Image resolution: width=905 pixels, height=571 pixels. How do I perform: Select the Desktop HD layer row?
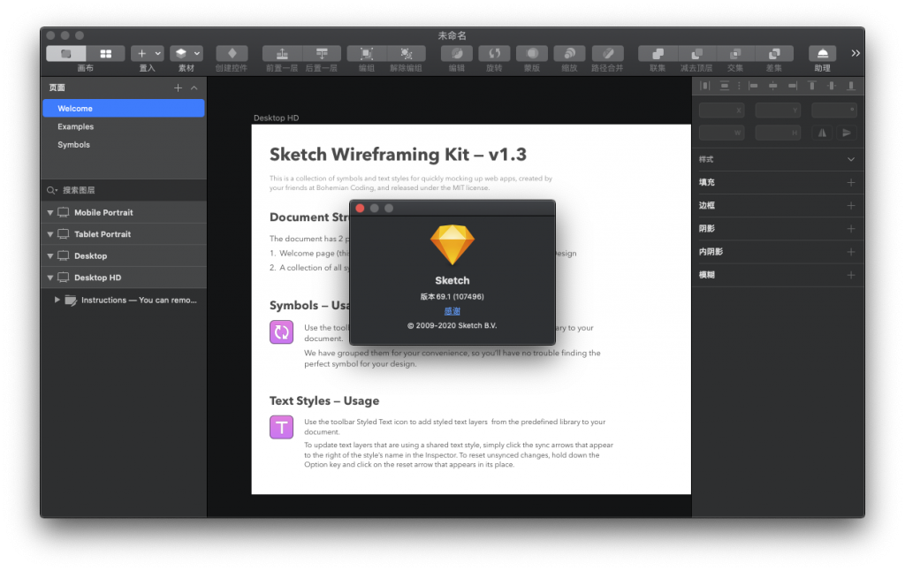pos(124,278)
